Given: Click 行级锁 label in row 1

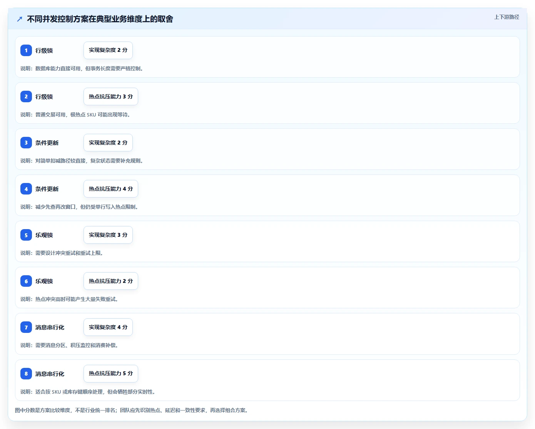Looking at the screenshot, I should click(x=44, y=50).
